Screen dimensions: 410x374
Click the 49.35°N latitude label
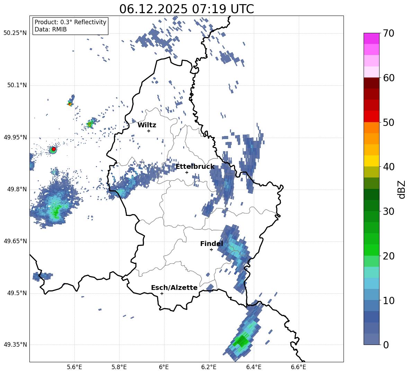(x=15, y=345)
